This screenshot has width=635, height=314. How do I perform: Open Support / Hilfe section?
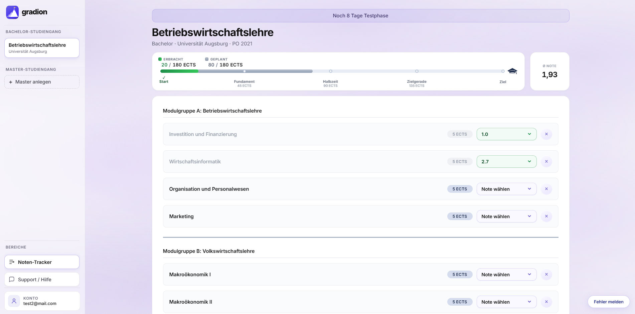(x=42, y=279)
